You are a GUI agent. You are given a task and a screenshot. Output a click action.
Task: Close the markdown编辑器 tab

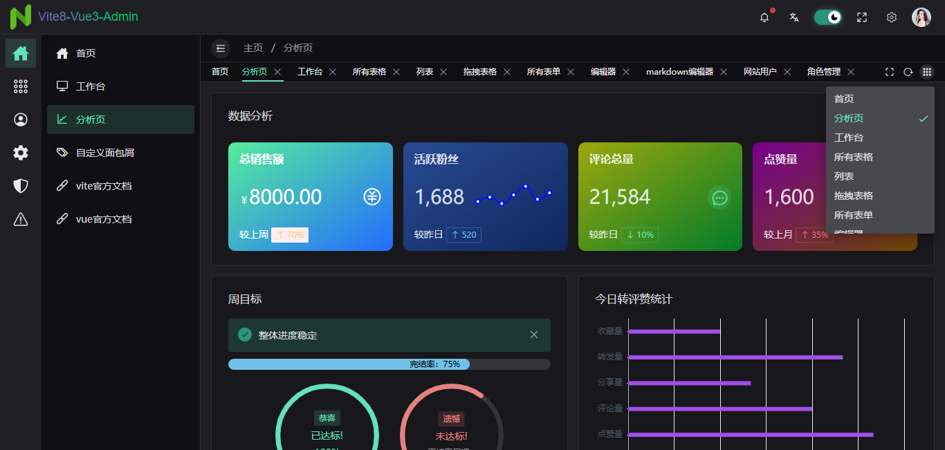pyautogui.click(x=724, y=72)
